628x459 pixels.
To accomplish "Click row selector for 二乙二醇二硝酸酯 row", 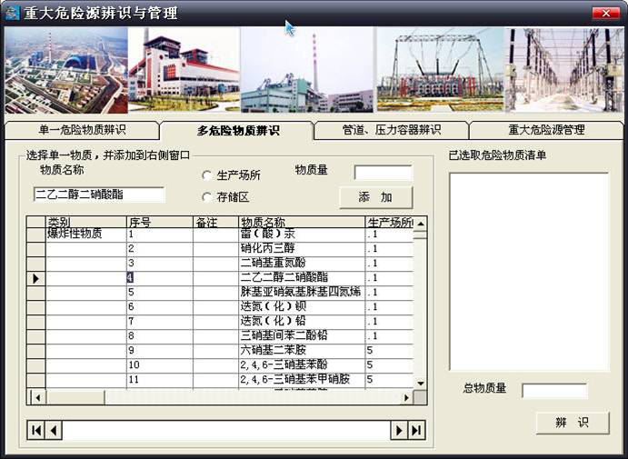I will [x=36, y=278].
